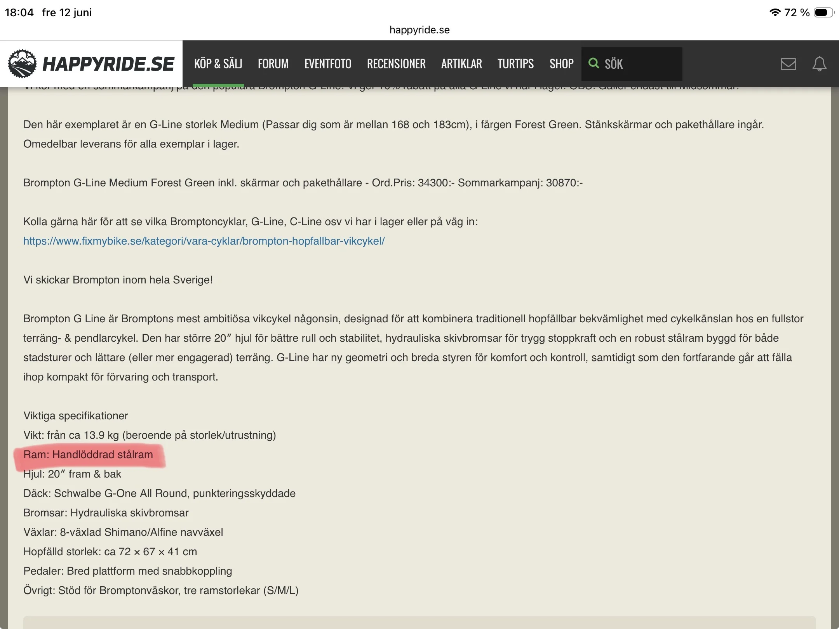
Task: Click the 'Vi skickar Brompton inom hela Sverige!' text
Action: click(118, 280)
